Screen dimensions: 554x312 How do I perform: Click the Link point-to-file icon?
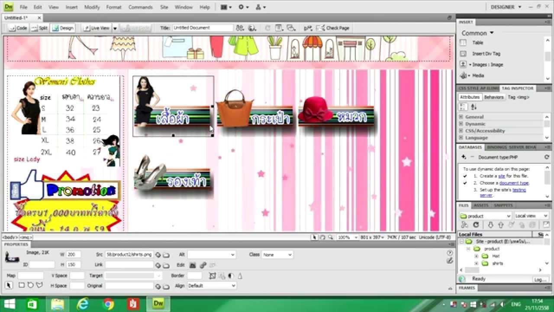click(158, 265)
